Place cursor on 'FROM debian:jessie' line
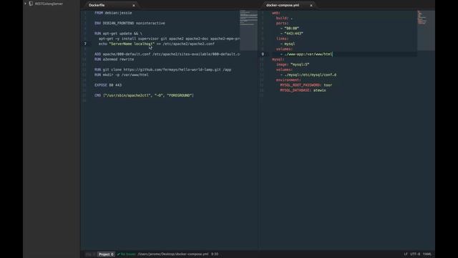 (x=113, y=13)
